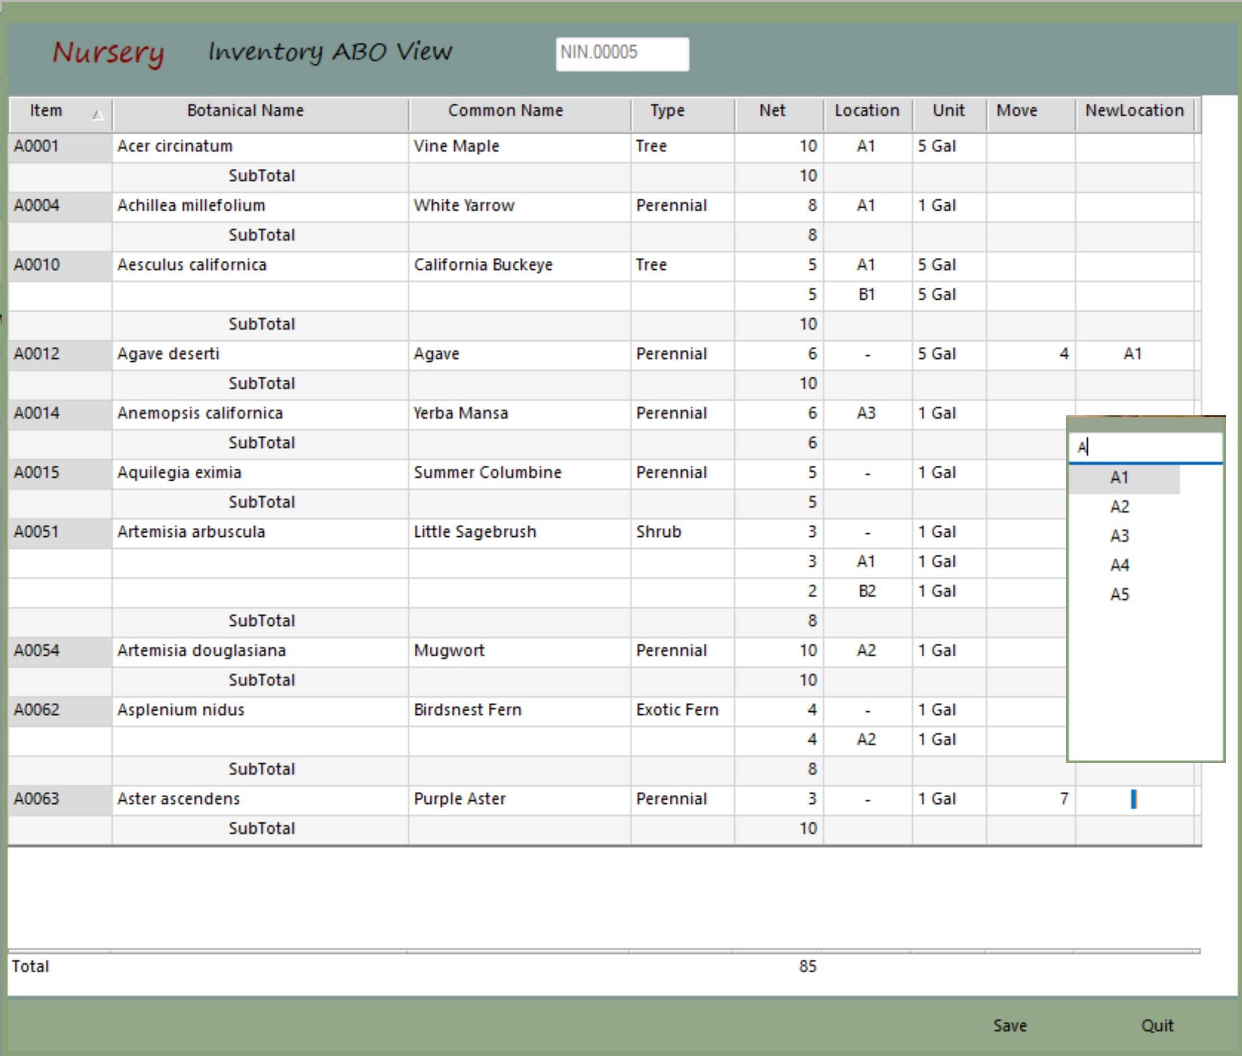Choose A2 from the location list
Viewport: 1242px width, 1056px height.
1119,507
